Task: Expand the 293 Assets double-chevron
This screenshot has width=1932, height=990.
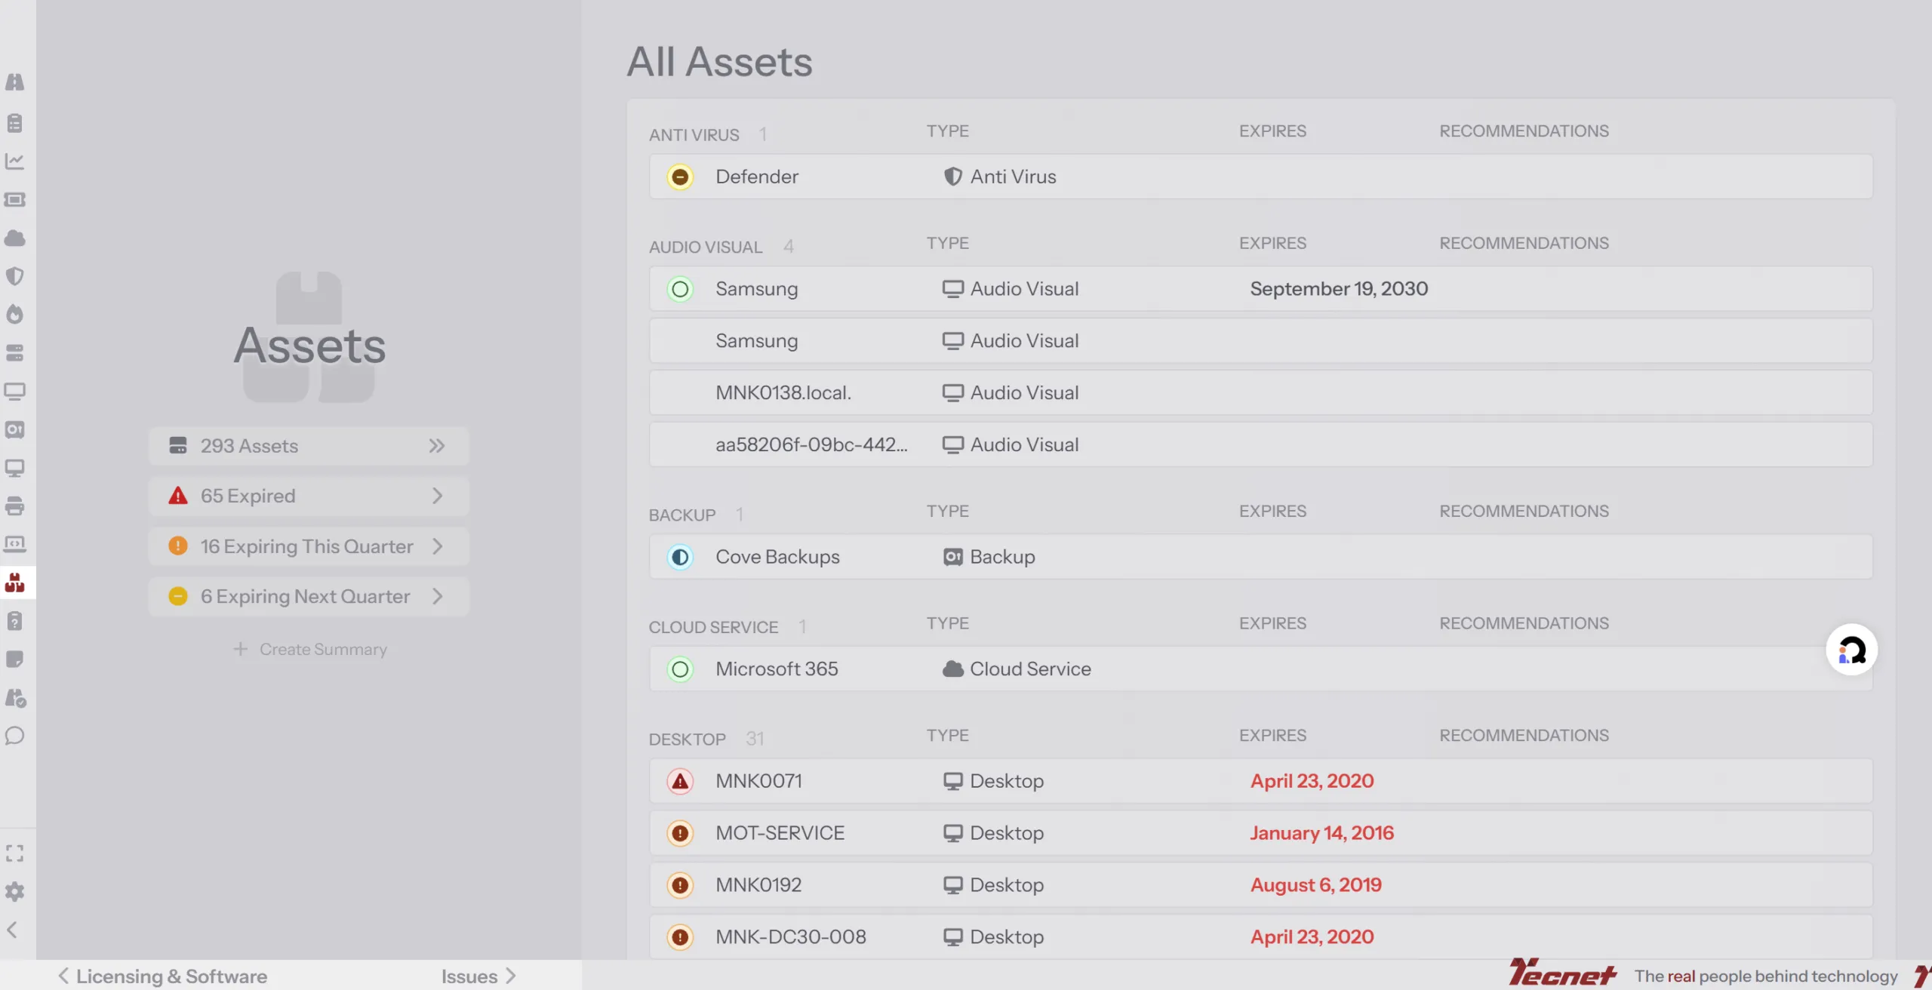Action: 436,446
